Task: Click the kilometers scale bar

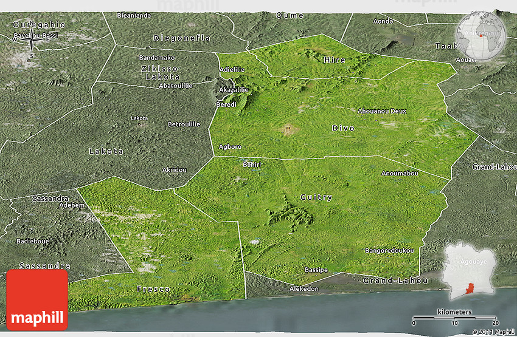Action: click(454, 318)
